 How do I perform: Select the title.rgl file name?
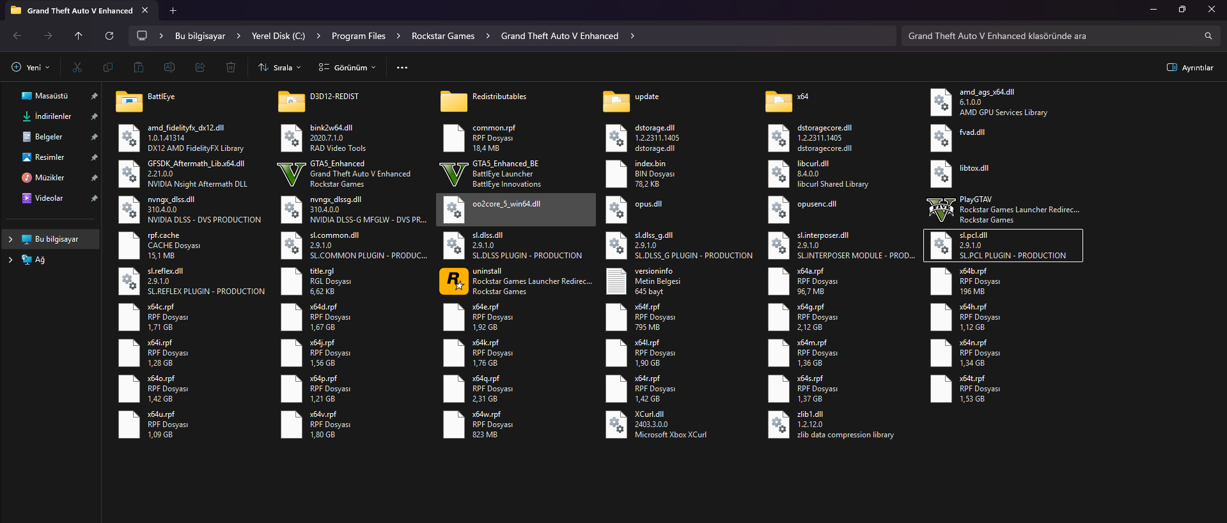click(x=322, y=271)
